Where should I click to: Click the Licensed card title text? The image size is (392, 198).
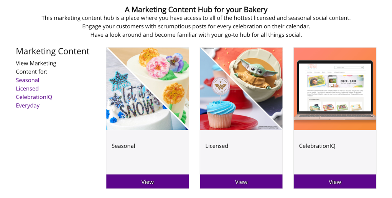pyautogui.click(x=217, y=146)
